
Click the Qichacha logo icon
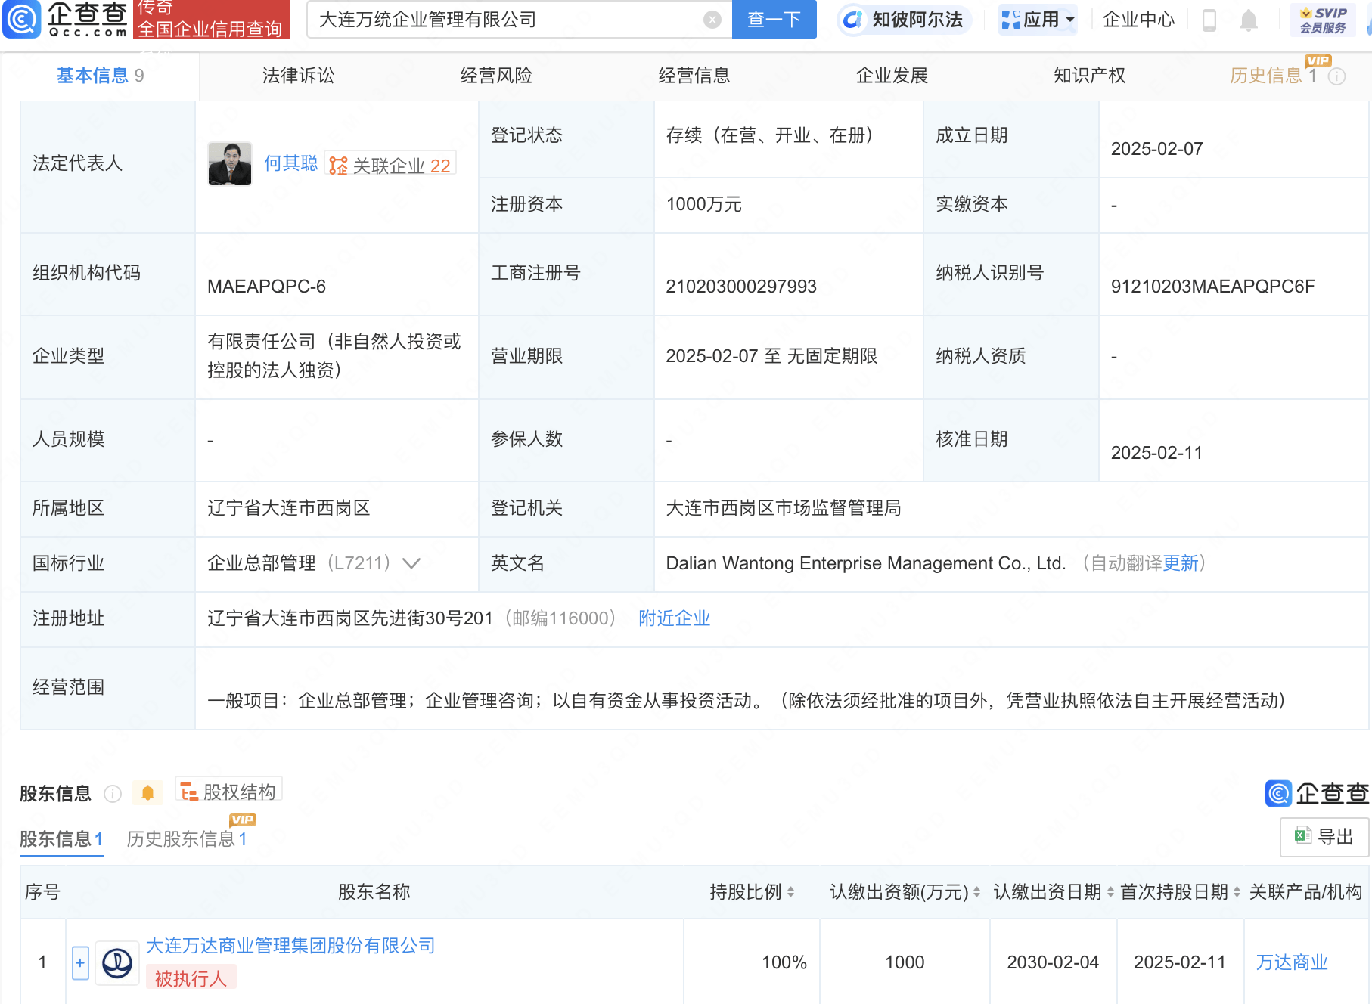pyautogui.click(x=22, y=20)
